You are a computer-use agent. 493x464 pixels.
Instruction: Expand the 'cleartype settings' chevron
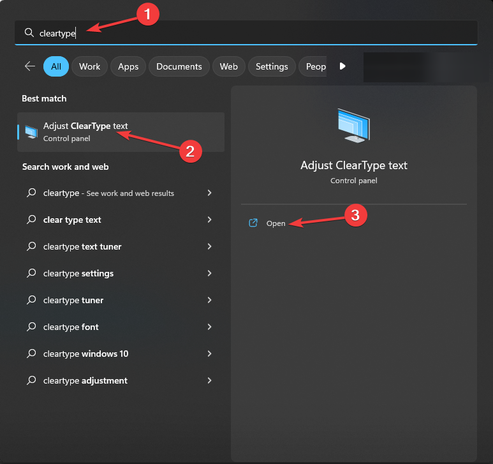[x=209, y=273]
